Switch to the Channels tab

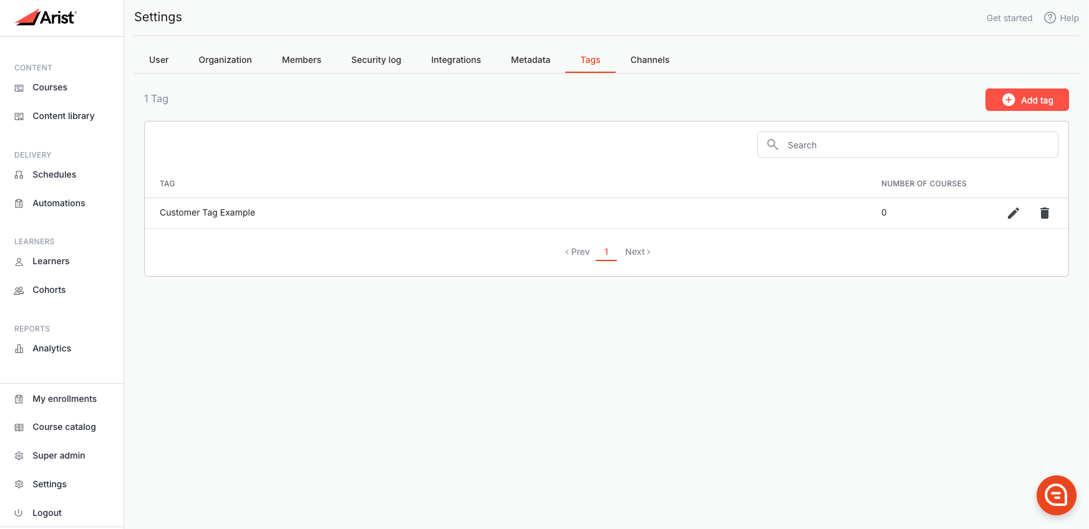(x=650, y=60)
